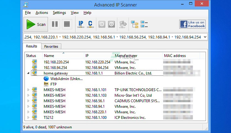The height and width of the screenshot is (133, 231).
Task: Click the ICP Electronics Inc. cell
Action: (x=130, y=118)
